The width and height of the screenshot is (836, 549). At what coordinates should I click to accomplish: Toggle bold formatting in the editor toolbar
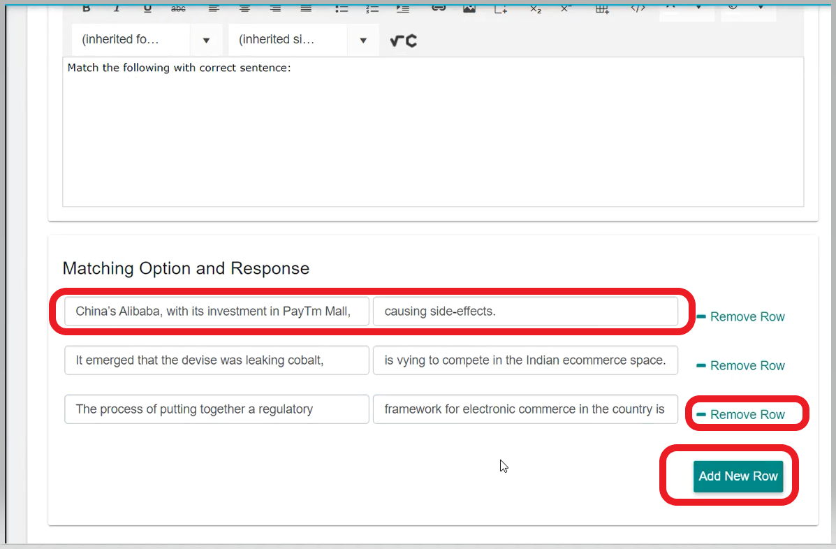(87, 8)
